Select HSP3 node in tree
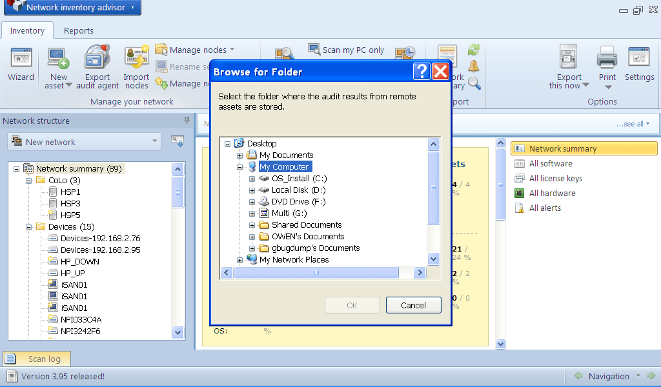661x387 pixels. click(x=70, y=203)
